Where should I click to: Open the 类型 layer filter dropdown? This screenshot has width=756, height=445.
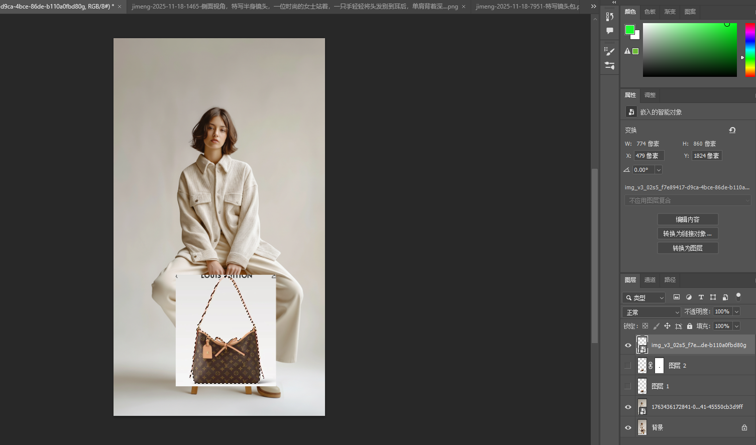click(x=644, y=298)
